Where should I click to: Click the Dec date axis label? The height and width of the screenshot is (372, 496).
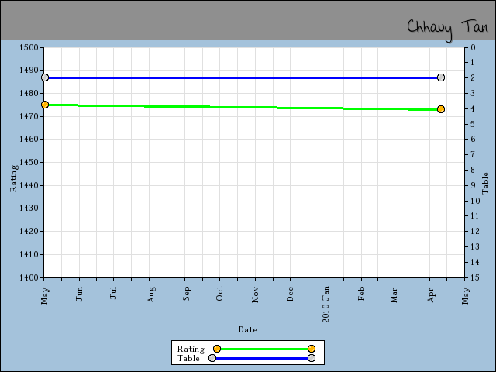(290, 294)
